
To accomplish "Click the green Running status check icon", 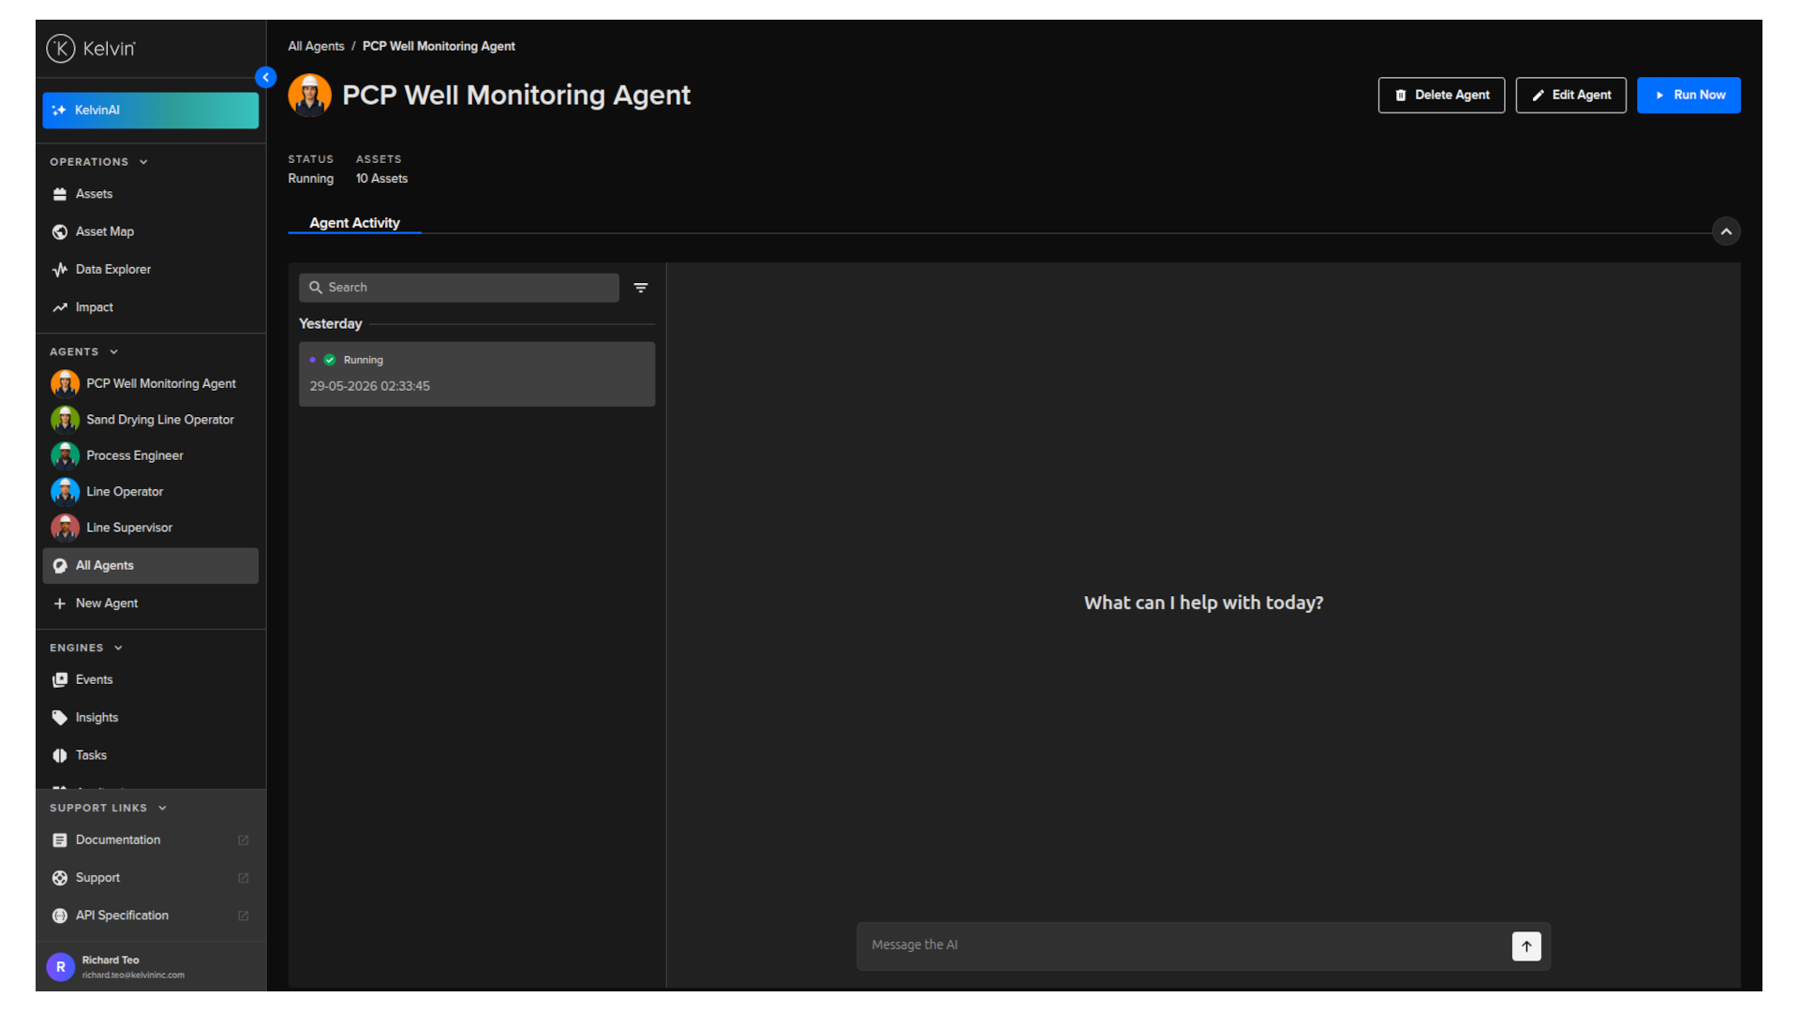I will click(330, 360).
